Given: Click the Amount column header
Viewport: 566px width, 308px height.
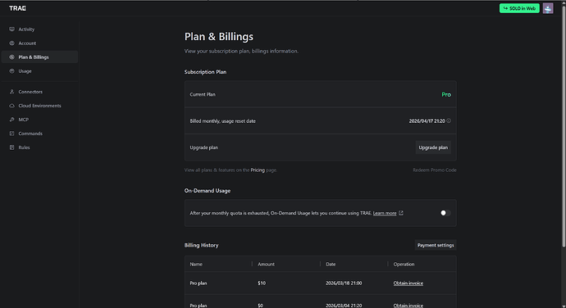Looking at the screenshot, I should click(x=266, y=264).
